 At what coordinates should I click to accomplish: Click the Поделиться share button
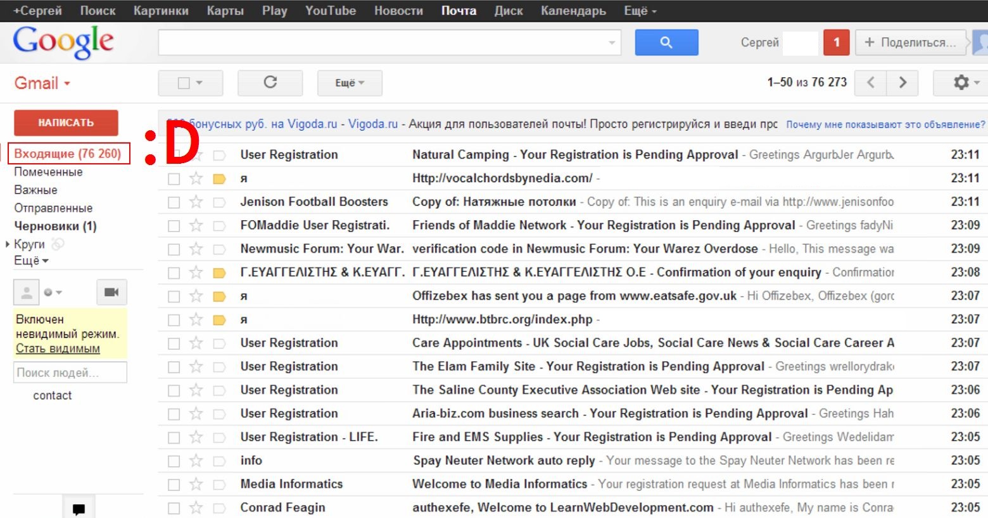tap(911, 42)
